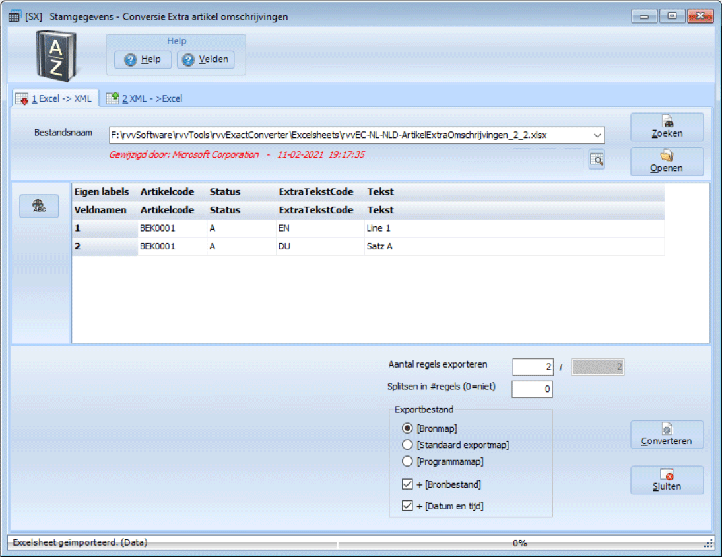
Task: Click the Help button with question mark
Action: click(143, 59)
